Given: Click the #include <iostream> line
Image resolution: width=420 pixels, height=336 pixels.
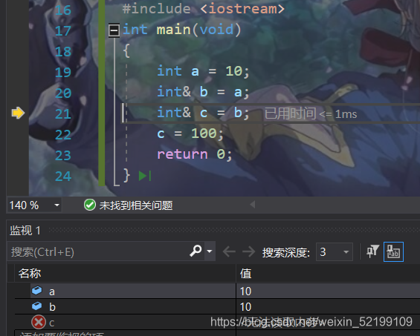Looking at the screenshot, I should tap(203, 9).
